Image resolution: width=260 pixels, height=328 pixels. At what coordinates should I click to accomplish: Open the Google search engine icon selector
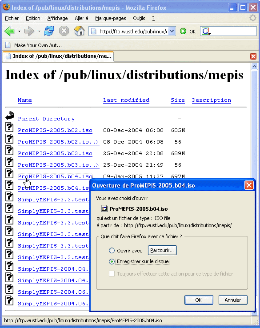(206, 32)
